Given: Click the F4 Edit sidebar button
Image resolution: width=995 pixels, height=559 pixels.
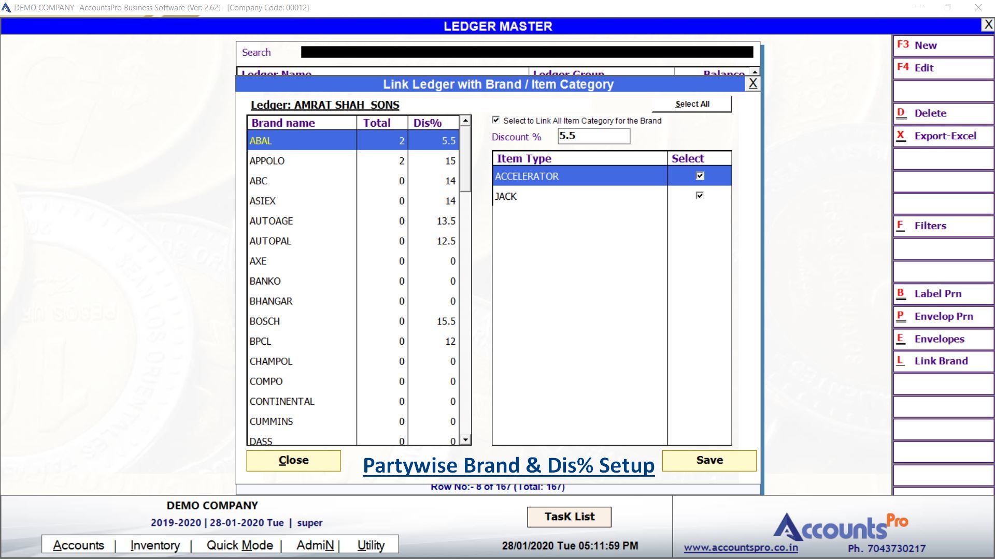Looking at the screenshot, I should coord(943,68).
